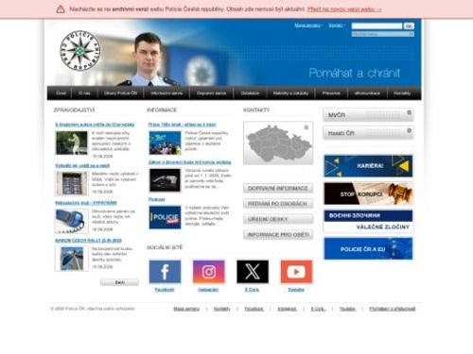Open the Informační servis menu item
473x354 pixels.
(x=166, y=93)
